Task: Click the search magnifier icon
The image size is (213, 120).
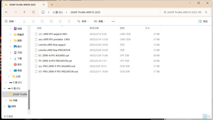Action: pos(206,12)
